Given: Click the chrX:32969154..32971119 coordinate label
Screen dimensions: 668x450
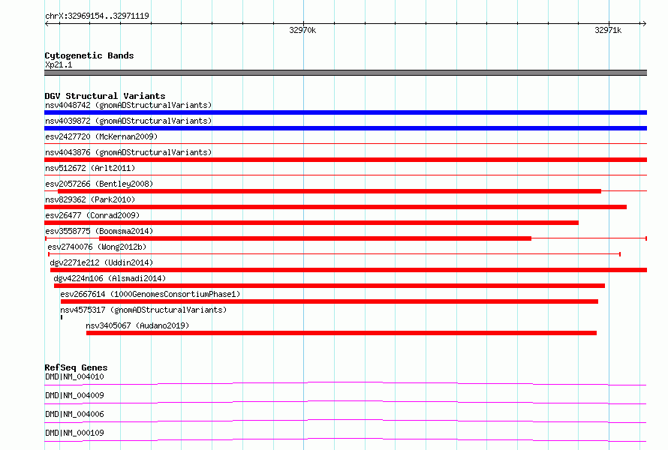Looking at the screenshot, I should coord(97,16).
